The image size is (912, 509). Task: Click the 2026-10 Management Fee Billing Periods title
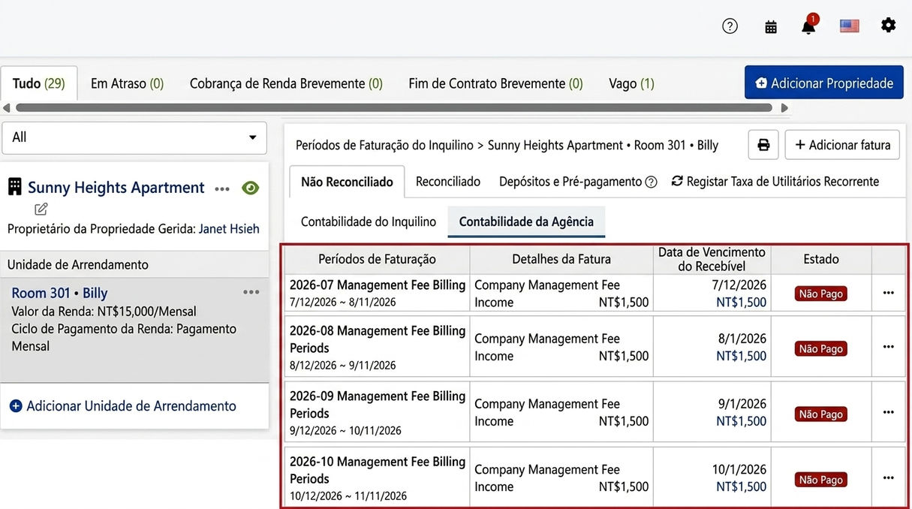coord(378,470)
